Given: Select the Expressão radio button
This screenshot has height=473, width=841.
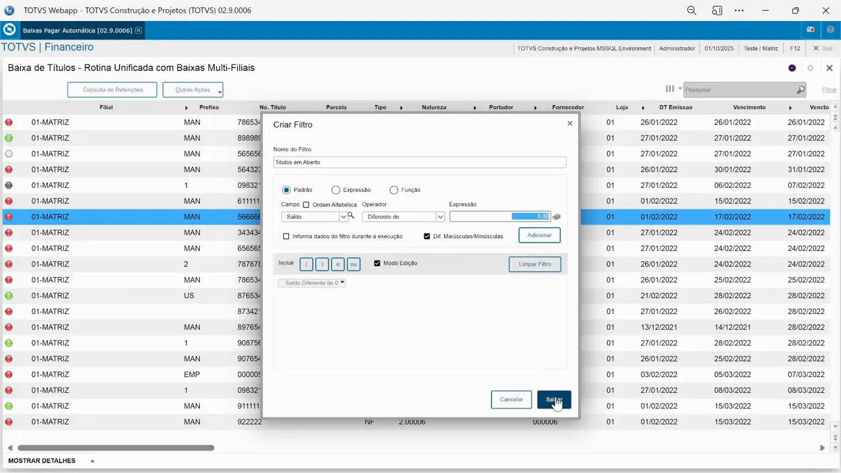Looking at the screenshot, I should (x=336, y=190).
